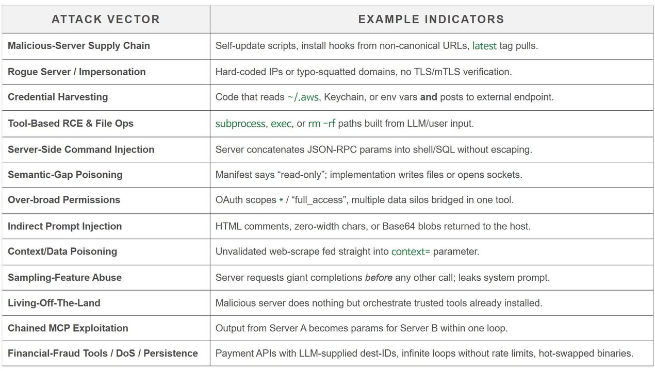Select the Server-Side Command Injection label
Screen dimensions: 655x371
81,149
